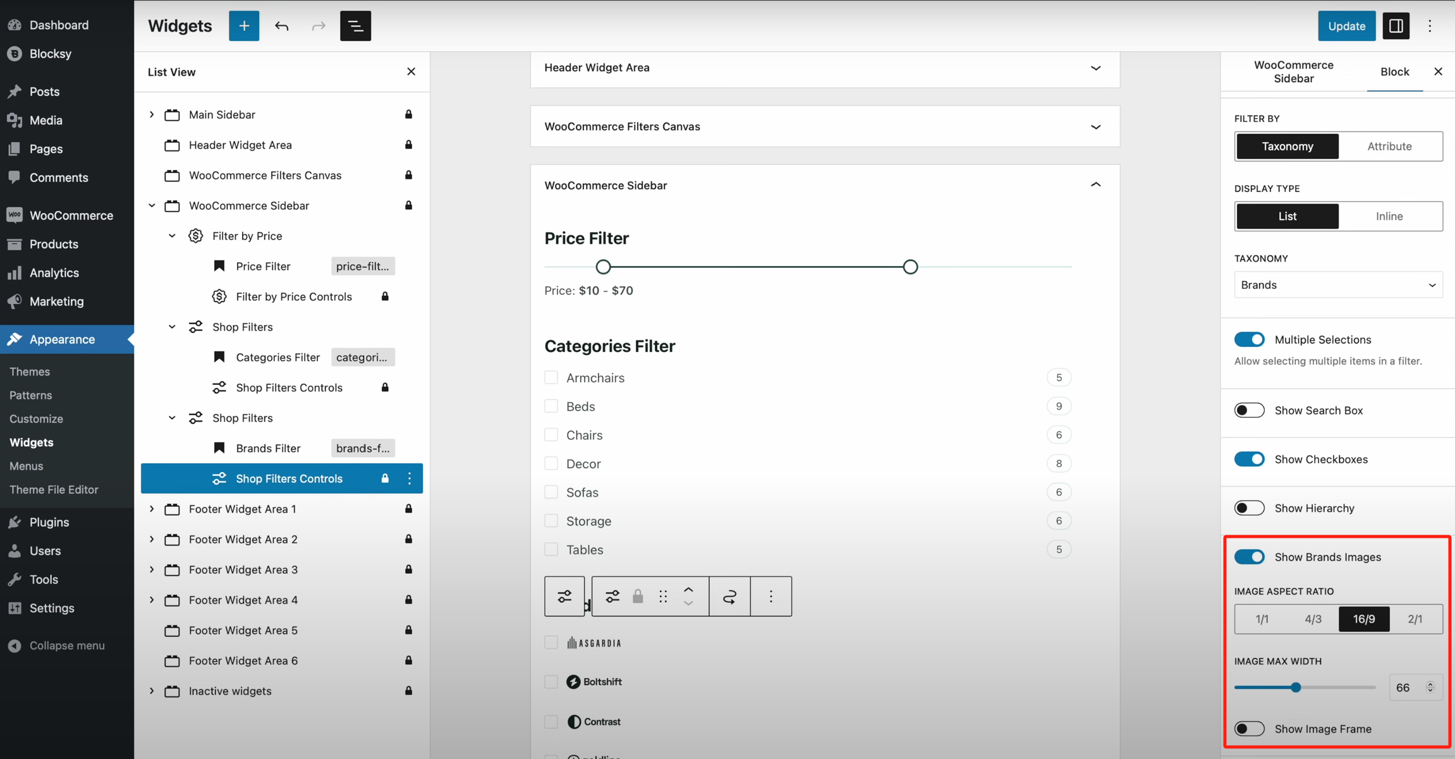Switch to the WooCommerce Sidebar tab
The image size is (1455, 759).
[1293, 71]
